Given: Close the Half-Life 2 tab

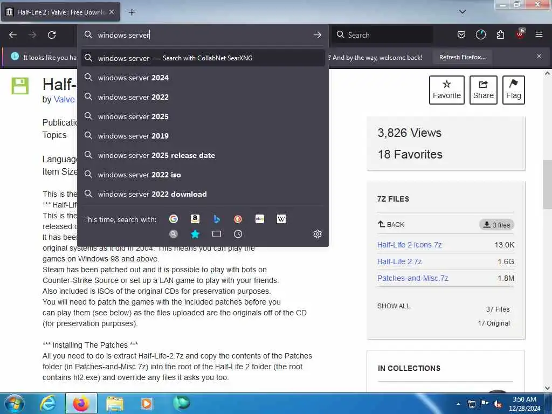Looking at the screenshot, I should (112, 12).
